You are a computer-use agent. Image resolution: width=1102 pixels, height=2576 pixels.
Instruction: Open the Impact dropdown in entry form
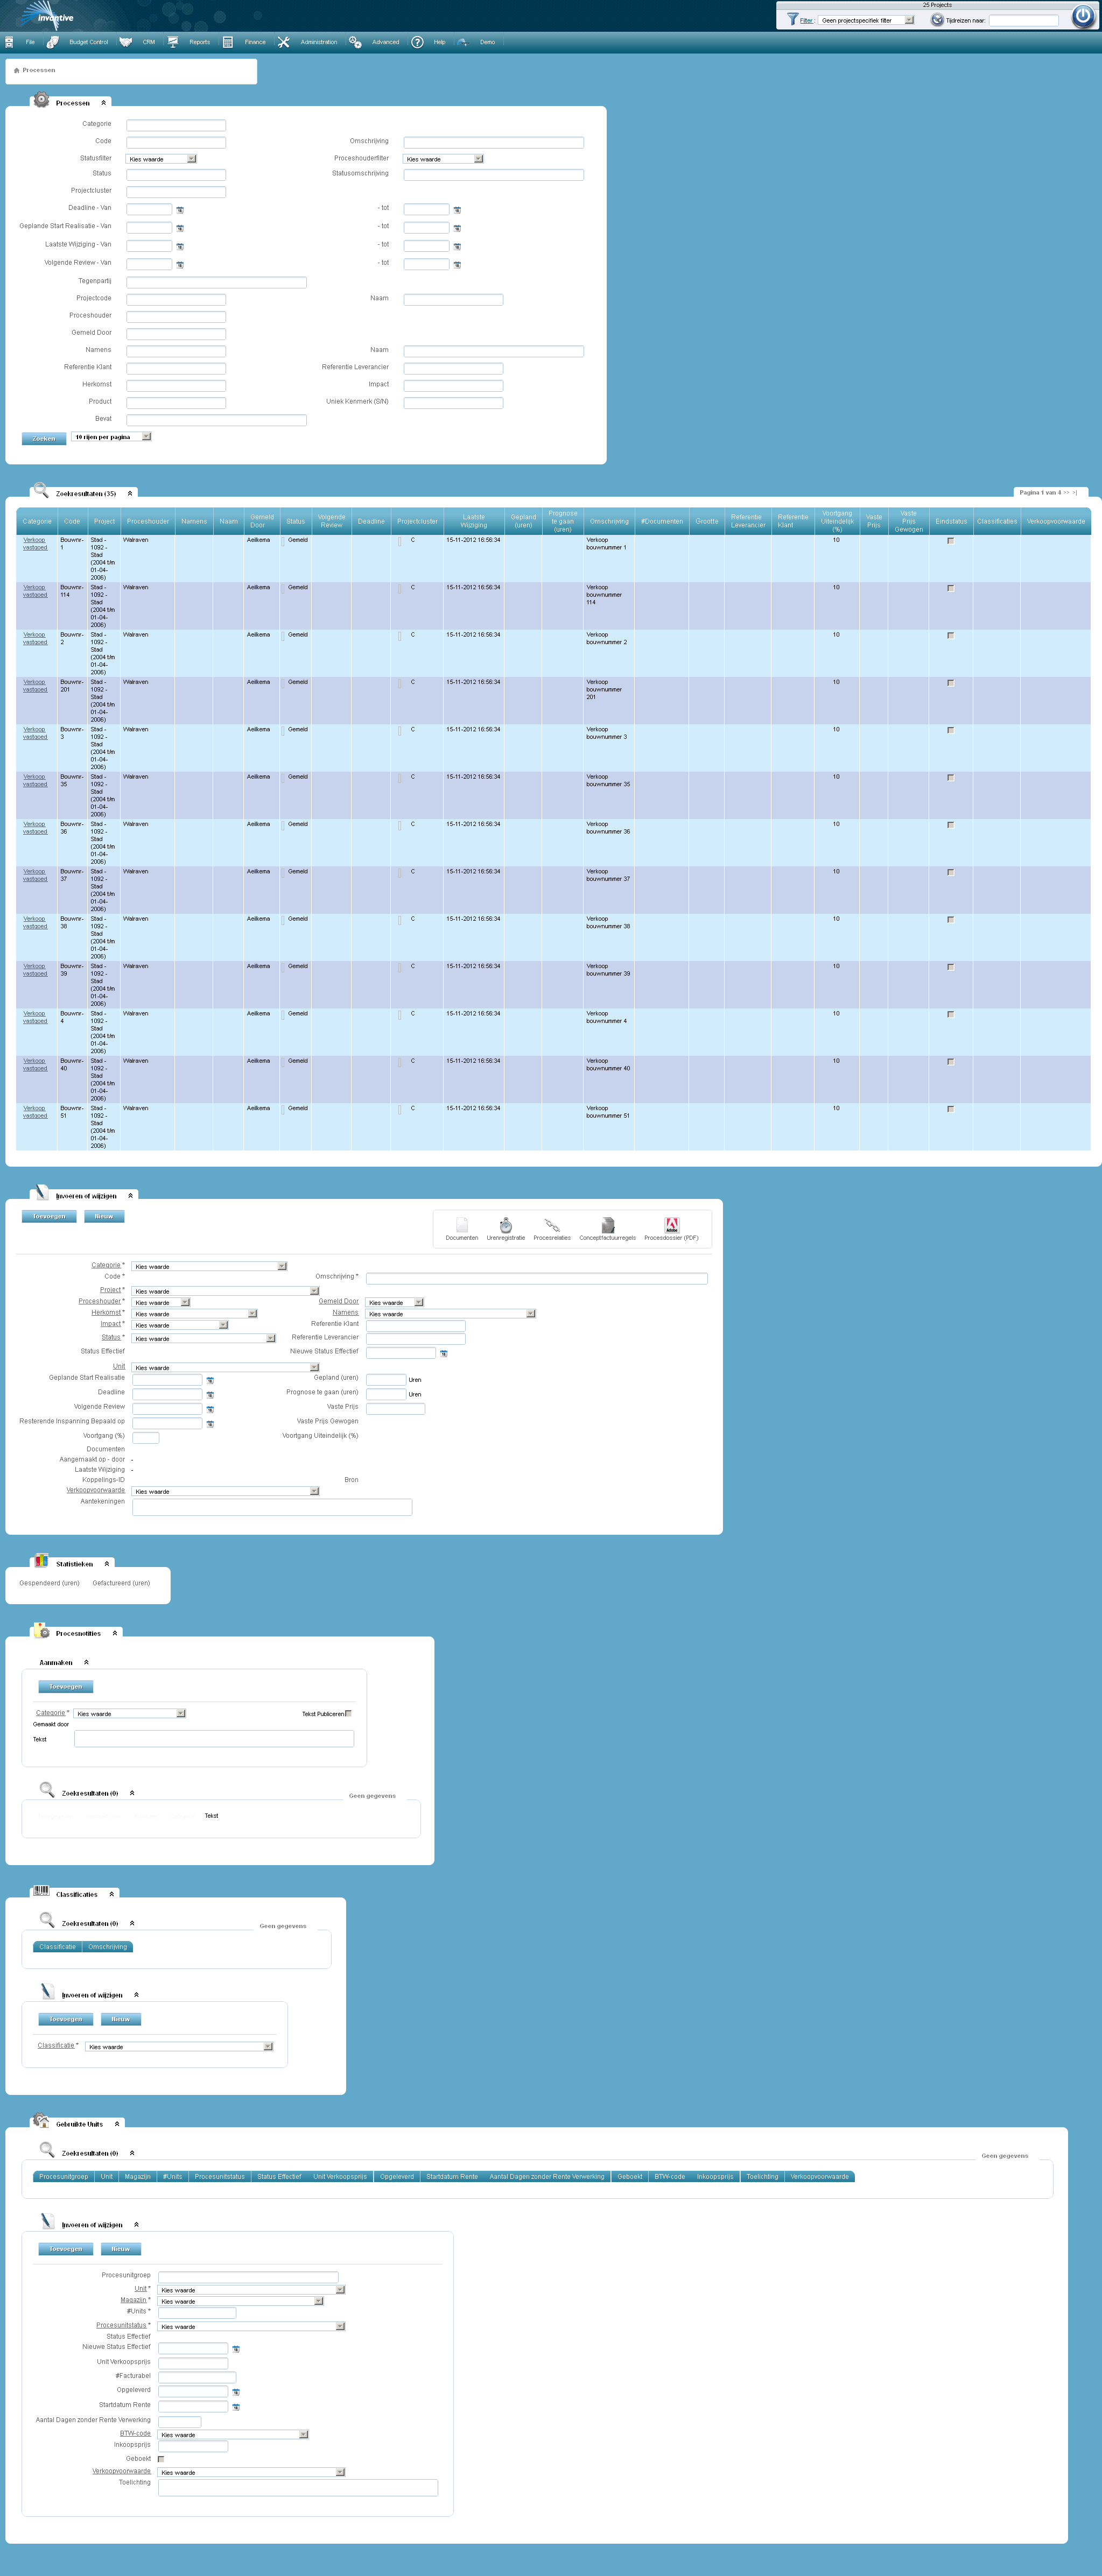click(180, 1325)
